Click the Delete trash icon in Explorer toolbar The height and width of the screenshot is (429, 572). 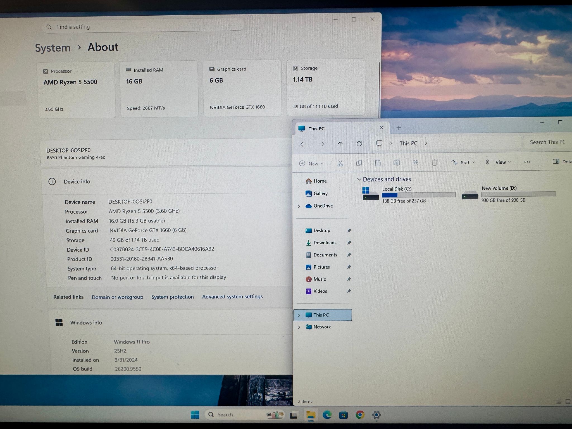click(x=434, y=162)
